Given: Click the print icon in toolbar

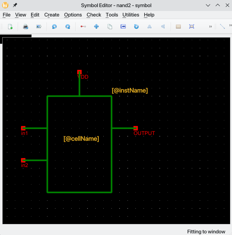Looking at the screenshot, I should [x=25, y=27].
